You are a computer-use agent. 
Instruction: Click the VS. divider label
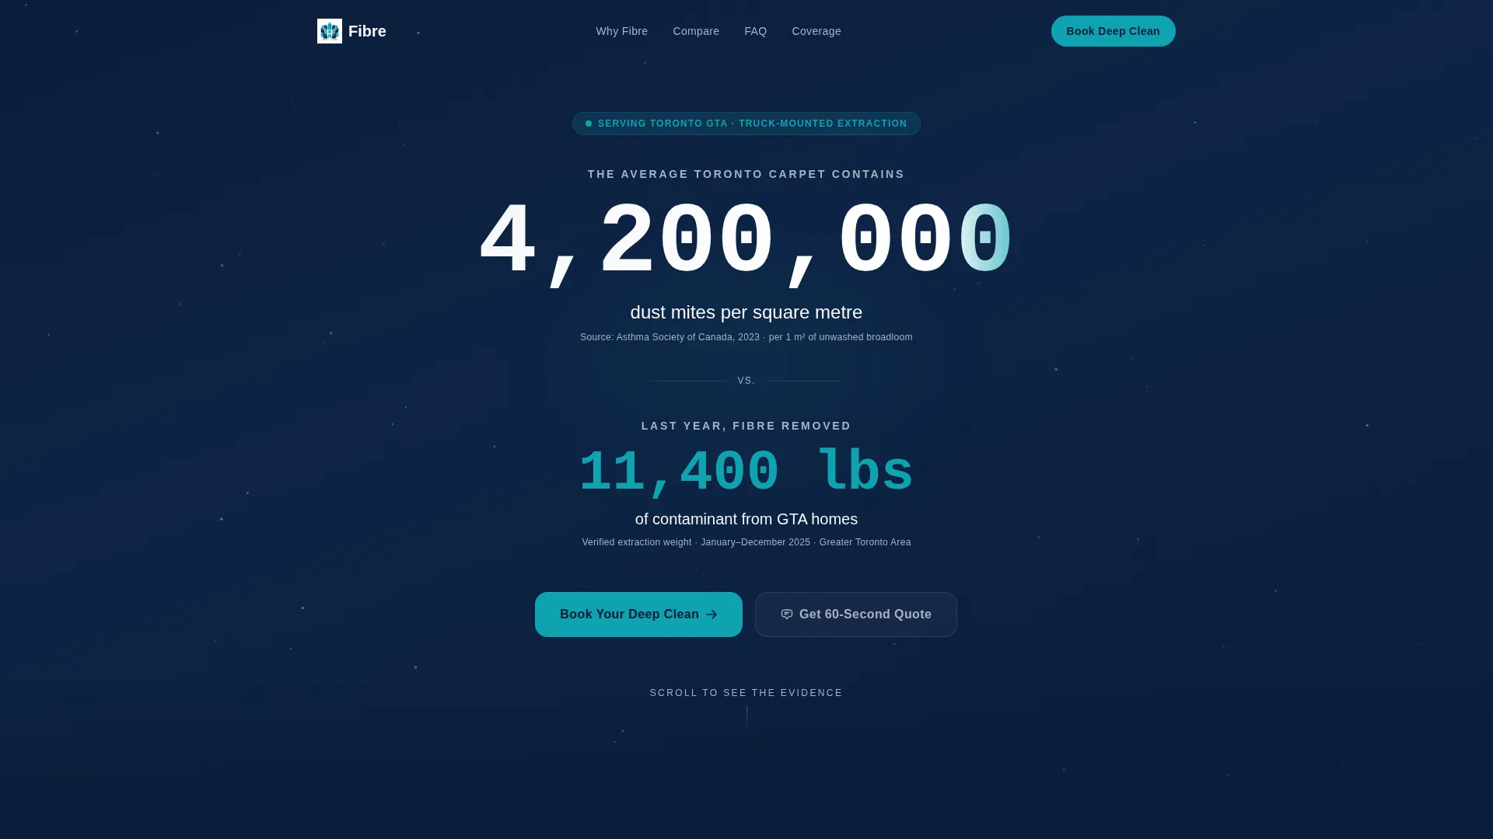coord(746,381)
